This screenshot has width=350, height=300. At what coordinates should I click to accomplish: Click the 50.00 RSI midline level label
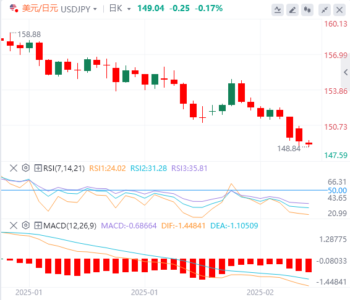coord(337,191)
